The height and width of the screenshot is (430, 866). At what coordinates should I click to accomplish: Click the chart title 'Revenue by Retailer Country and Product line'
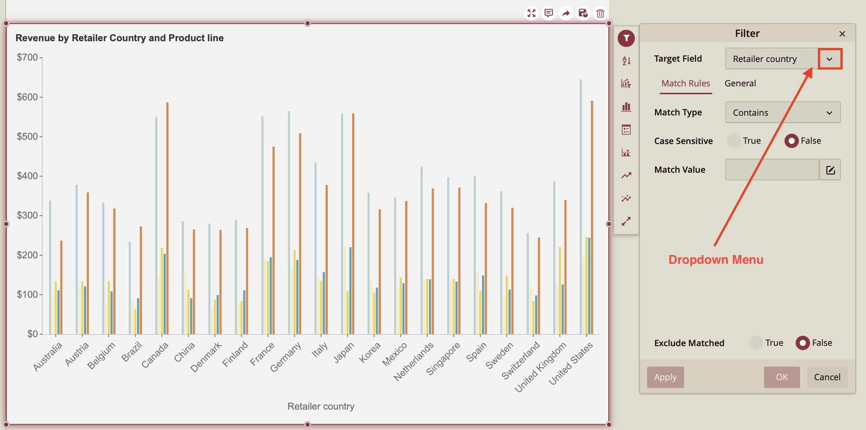(x=120, y=38)
